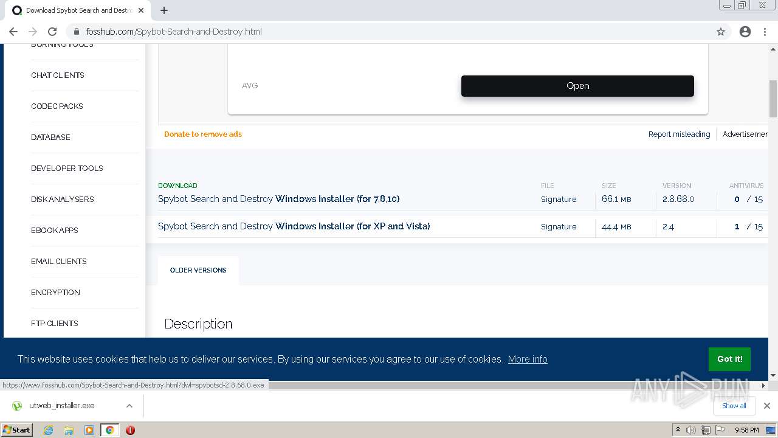Open the DATABASE category

click(x=50, y=137)
